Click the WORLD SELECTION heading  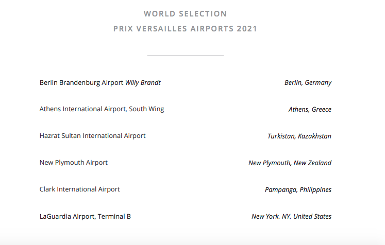click(x=185, y=13)
